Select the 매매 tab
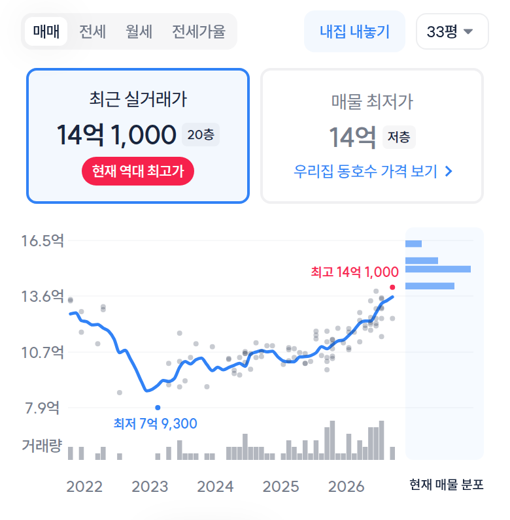Viewport: 510px width, 520px height. pos(46,31)
